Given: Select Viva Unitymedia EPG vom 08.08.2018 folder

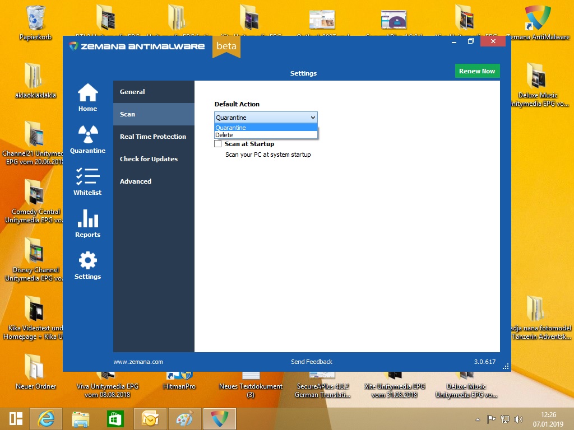Looking at the screenshot, I should coord(107,386).
